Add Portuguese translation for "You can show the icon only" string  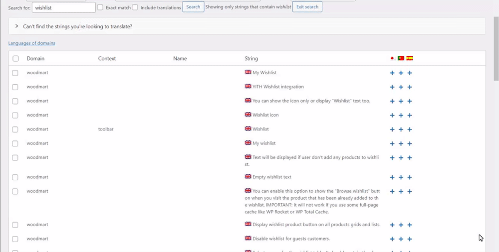pos(401,101)
